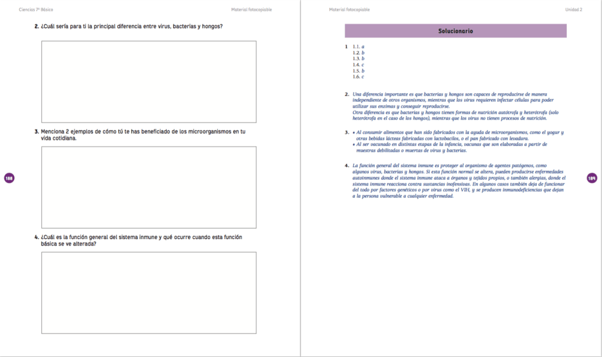Click 'Material fotocopiable' on the right page
Viewport: 602px width, 357px height.
click(349, 9)
